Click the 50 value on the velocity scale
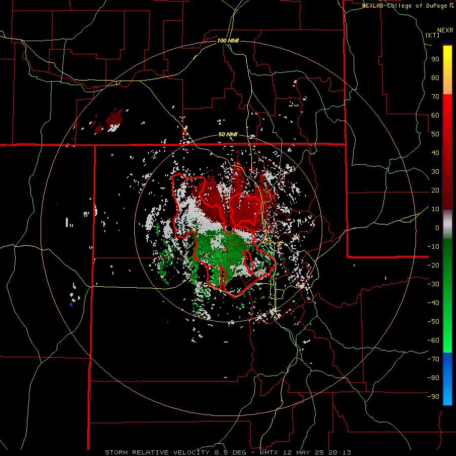456x456 pixels. pyautogui.click(x=435, y=134)
